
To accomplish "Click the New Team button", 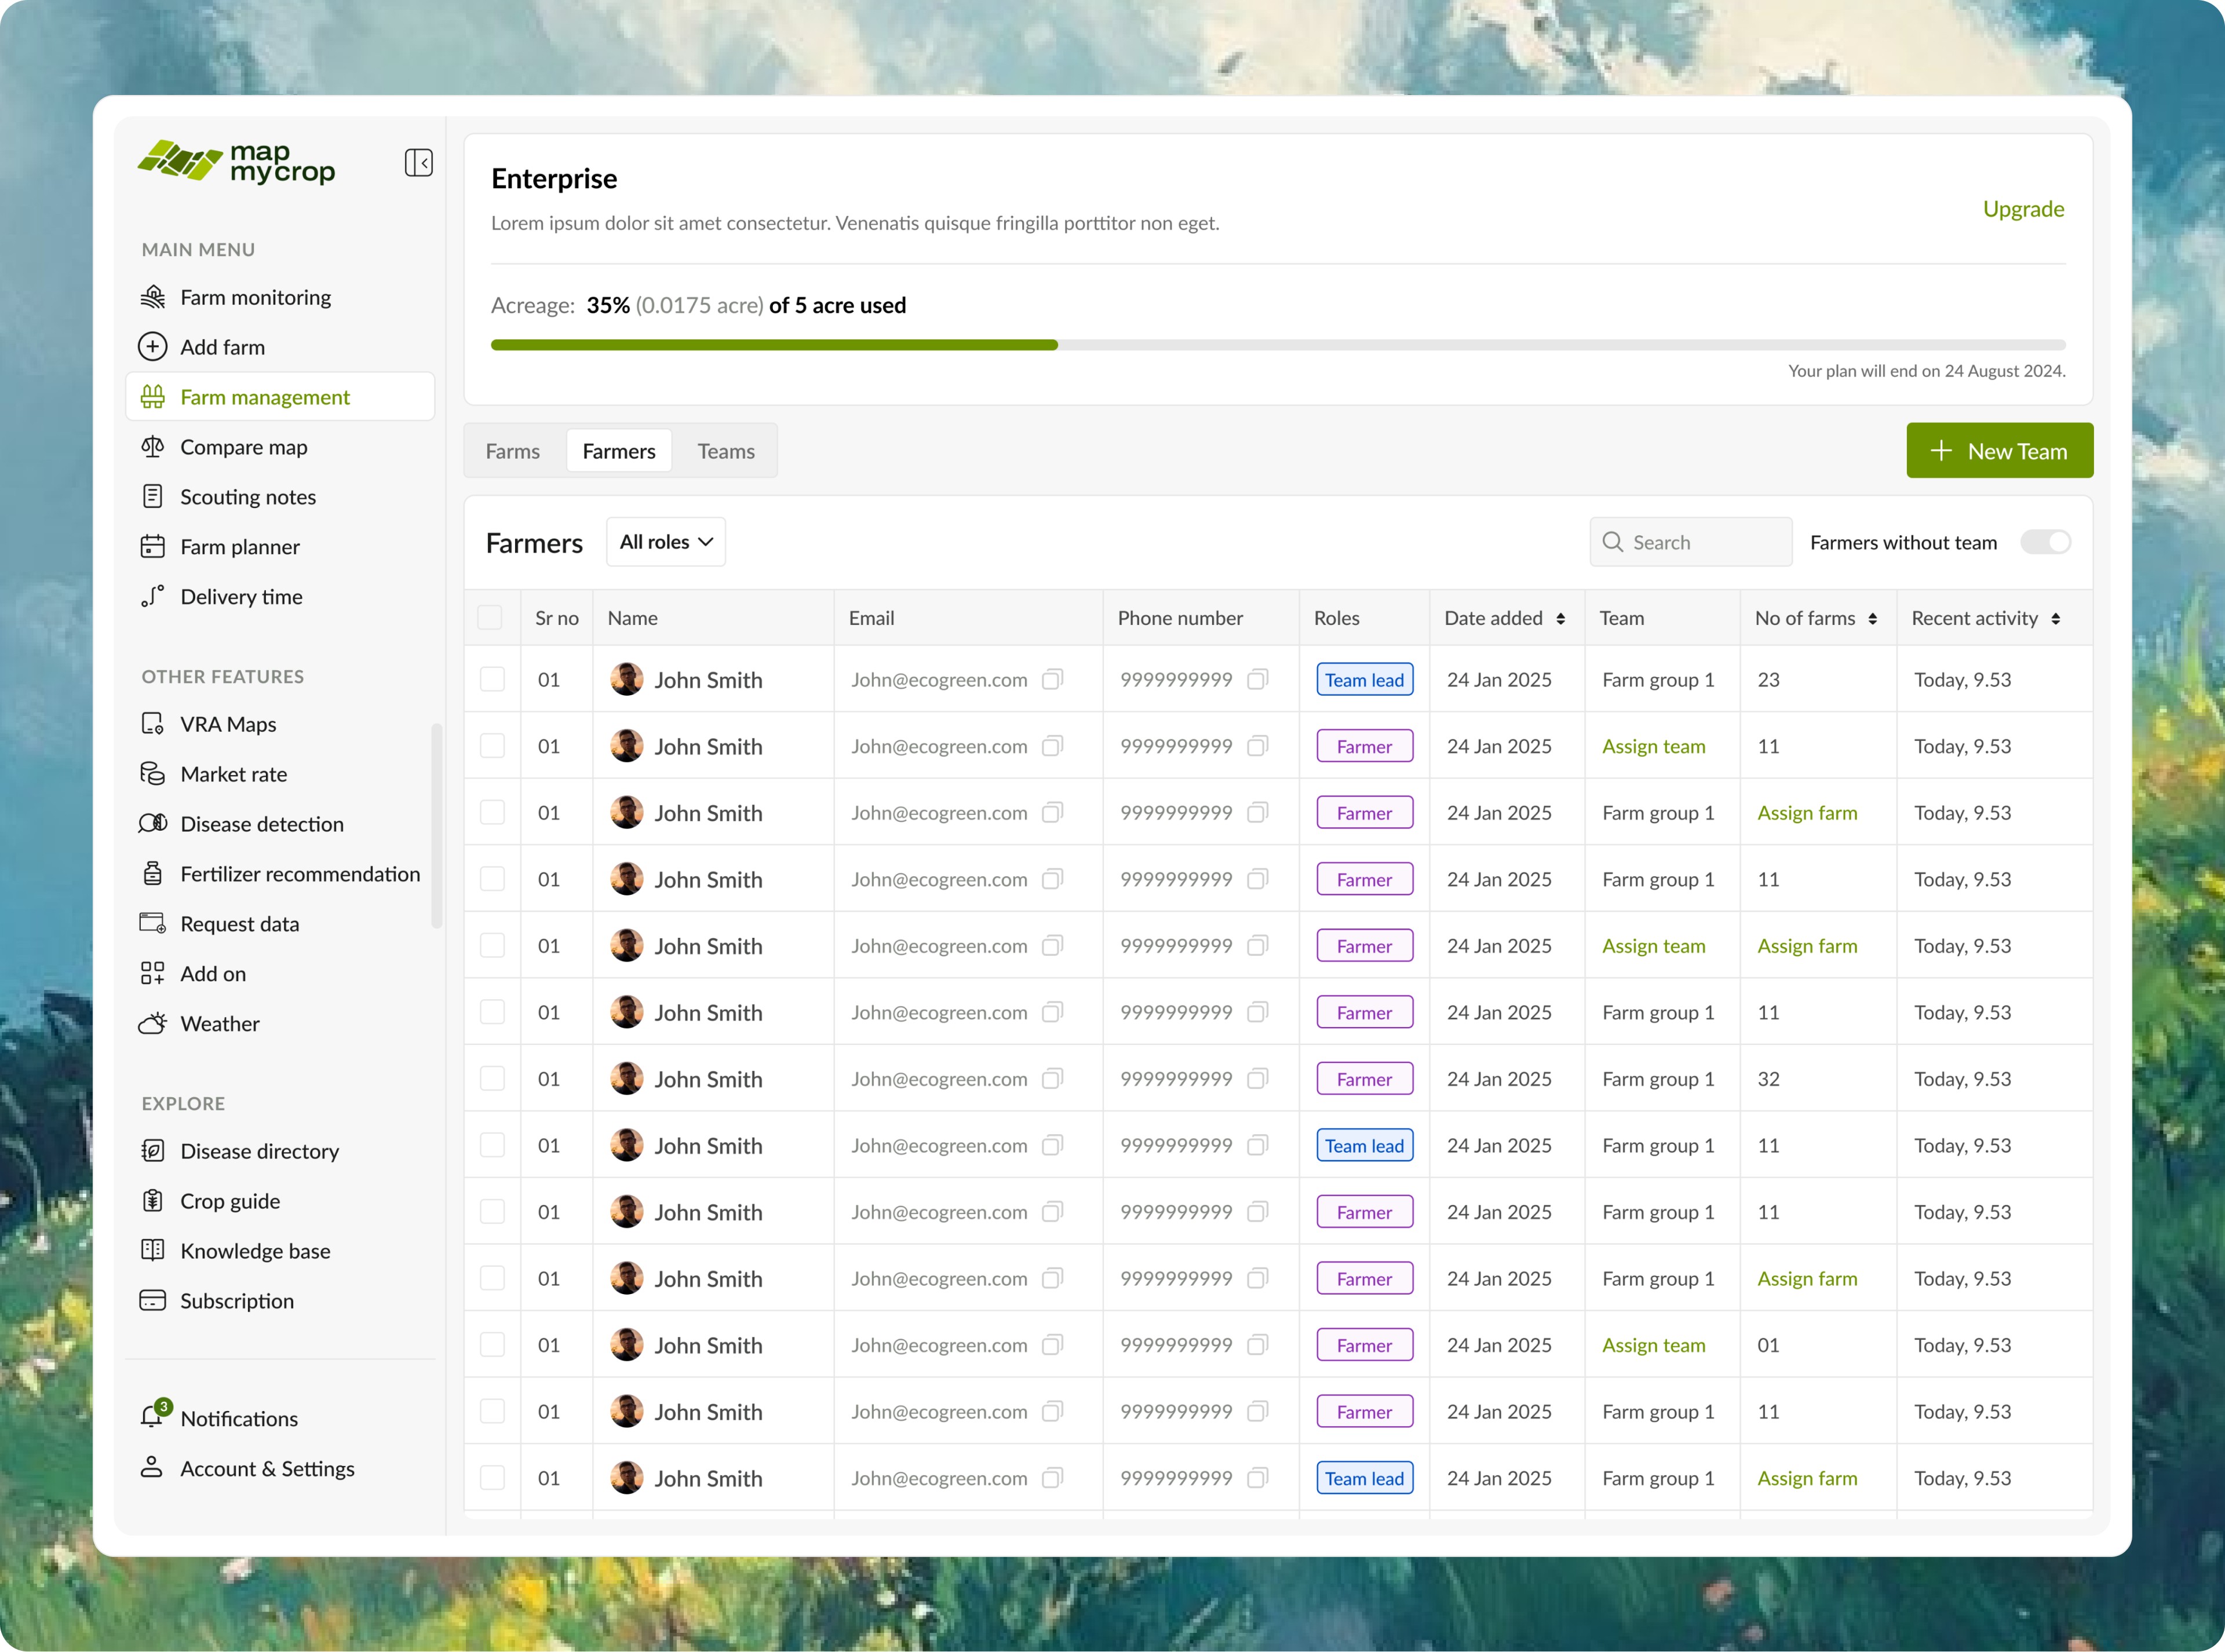I will pos(1999,451).
